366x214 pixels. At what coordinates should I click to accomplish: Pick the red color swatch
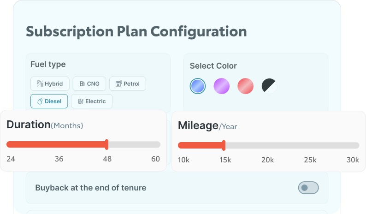(x=246, y=86)
